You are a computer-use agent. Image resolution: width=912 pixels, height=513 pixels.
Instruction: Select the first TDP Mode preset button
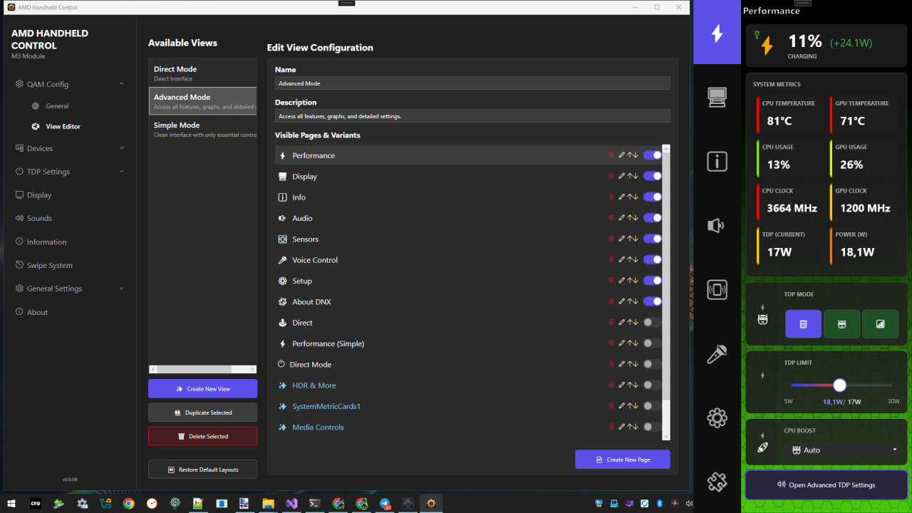pos(803,324)
